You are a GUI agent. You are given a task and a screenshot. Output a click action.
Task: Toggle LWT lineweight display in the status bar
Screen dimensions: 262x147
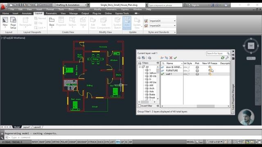(x=112, y=142)
